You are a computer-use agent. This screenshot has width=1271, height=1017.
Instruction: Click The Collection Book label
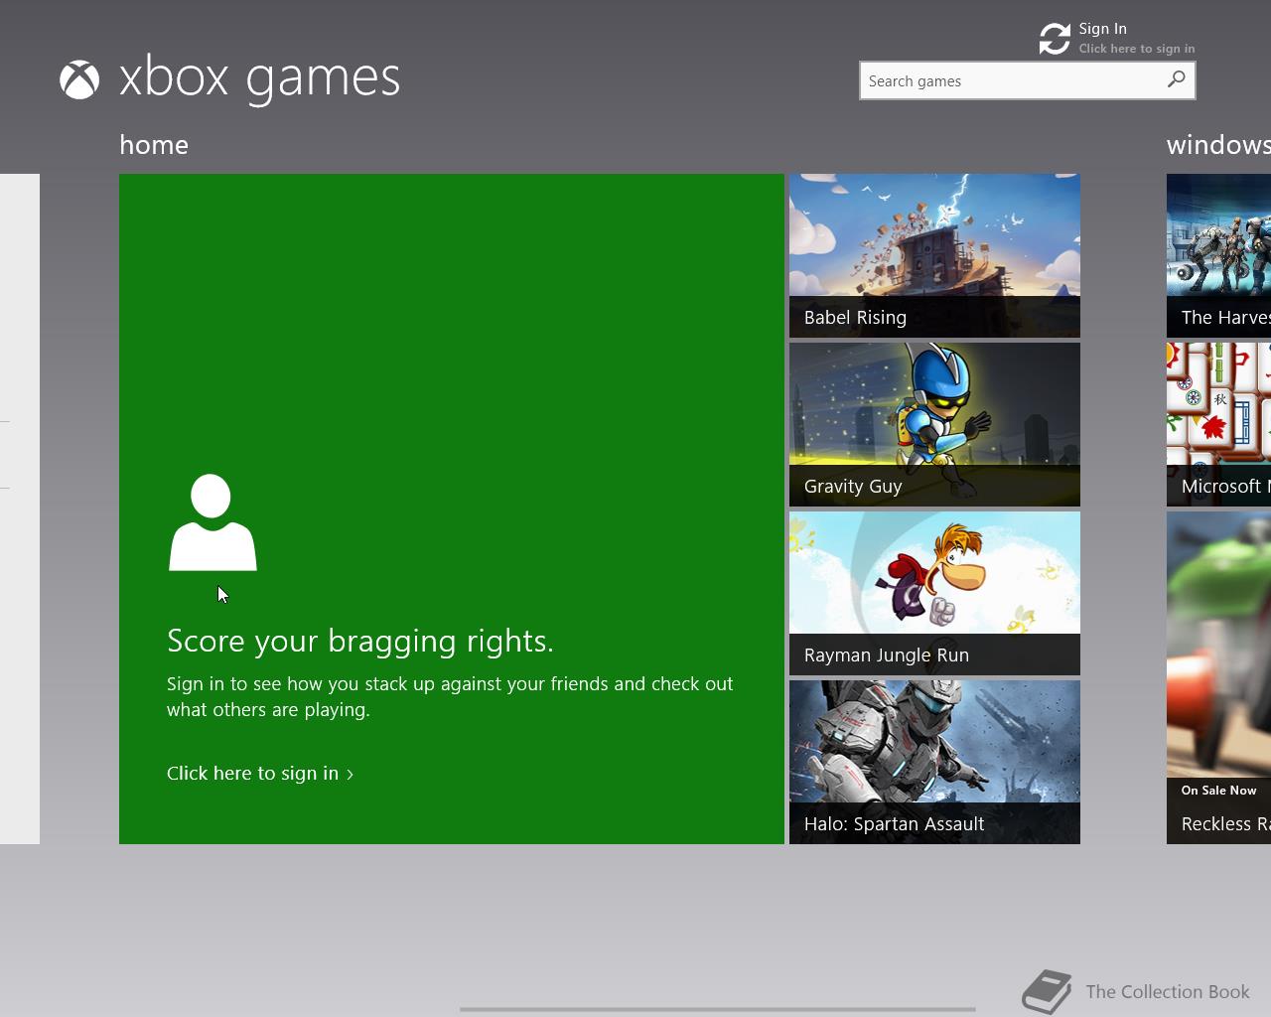point(1168,991)
